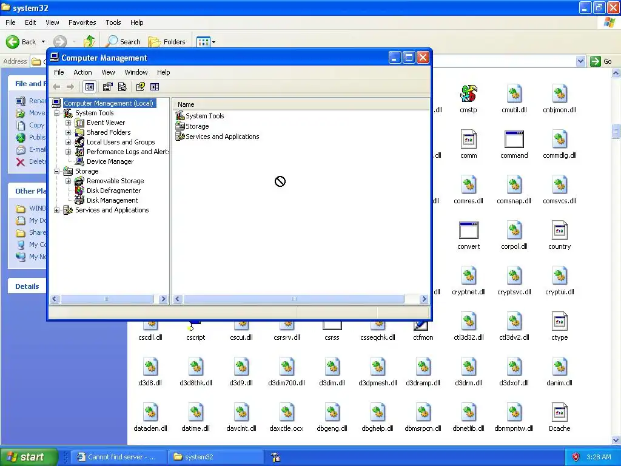Image resolution: width=621 pixels, height=466 pixels.
Task: Open Device Manager from the tree
Action: coord(110,161)
